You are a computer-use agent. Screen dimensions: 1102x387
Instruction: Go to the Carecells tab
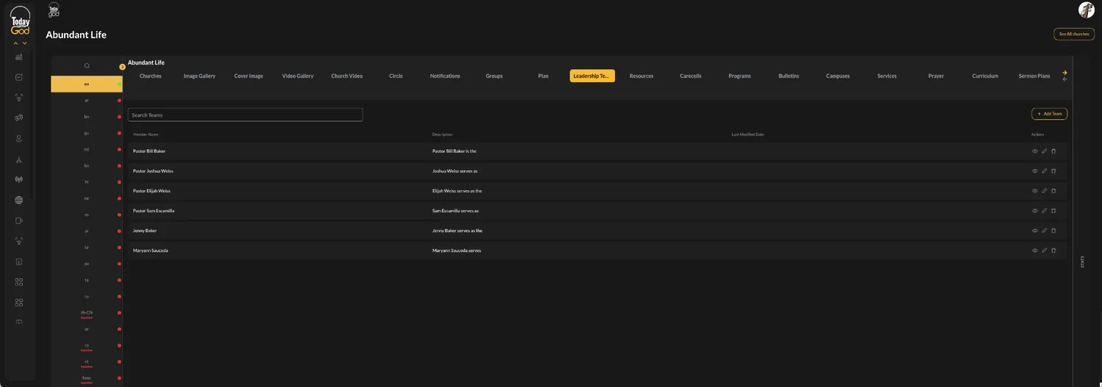coord(691,76)
